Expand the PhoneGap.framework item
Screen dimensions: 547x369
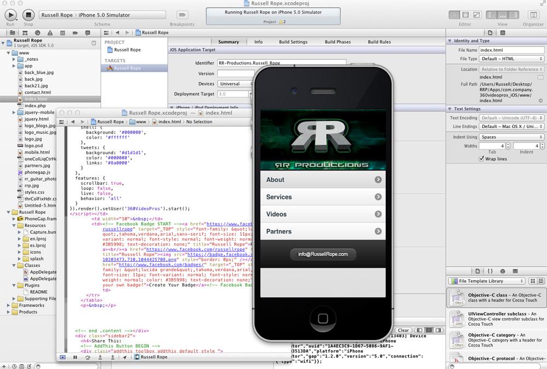14,219
